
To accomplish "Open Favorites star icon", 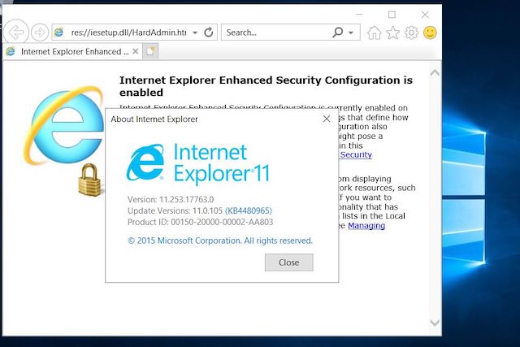I will (x=393, y=33).
